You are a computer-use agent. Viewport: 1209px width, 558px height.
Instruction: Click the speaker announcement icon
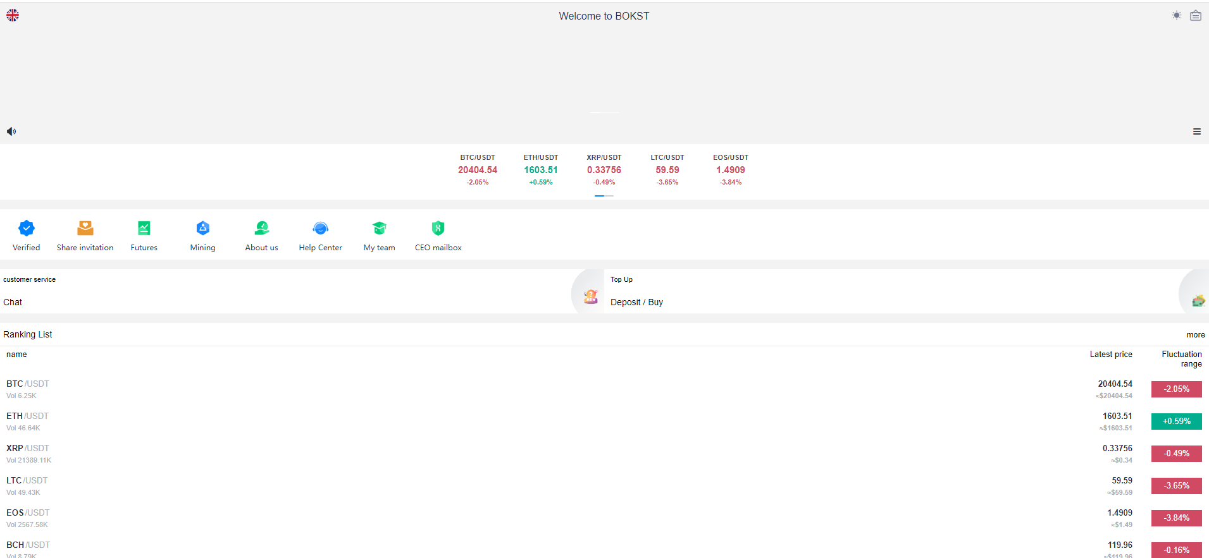pos(11,131)
